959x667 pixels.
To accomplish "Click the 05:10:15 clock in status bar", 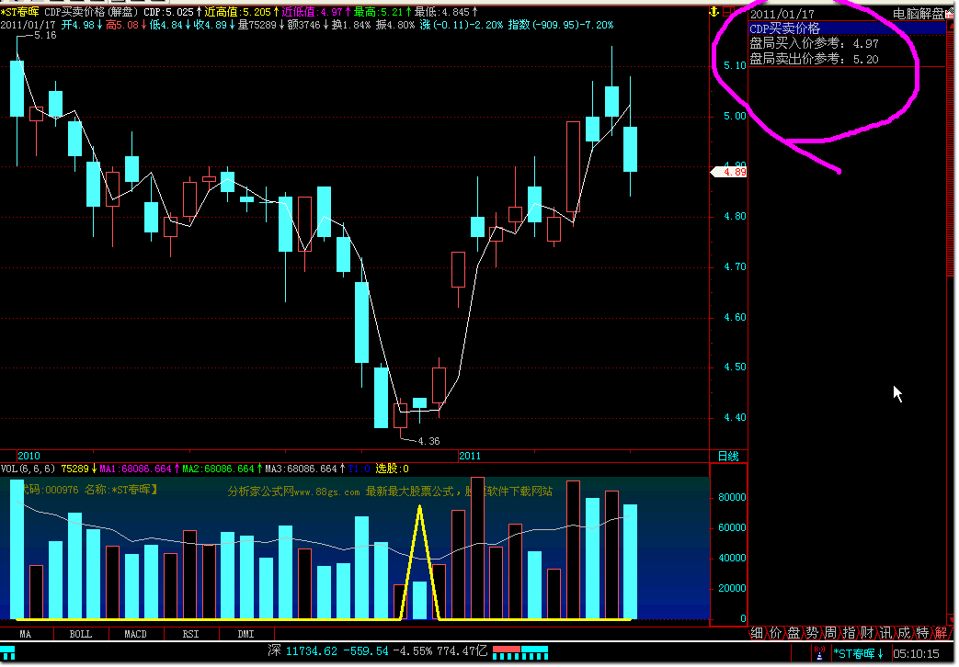I will click(x=916, y=653).
